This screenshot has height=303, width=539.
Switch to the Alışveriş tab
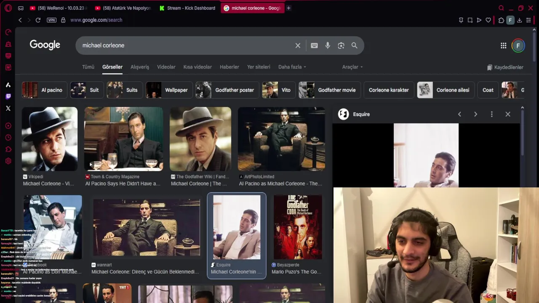pyautogui.click(x=140, y=67)
